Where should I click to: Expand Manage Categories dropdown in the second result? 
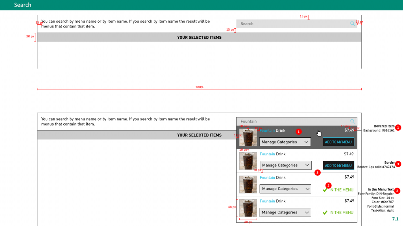[285, 166]
